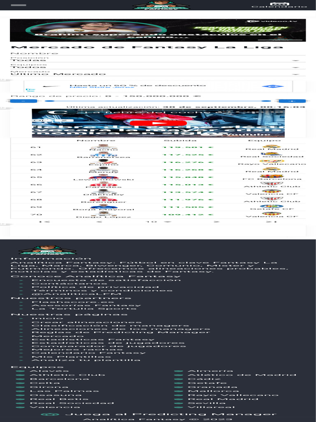
Task: Open Términos y condiciones link
Action: (x=102, y=291)
